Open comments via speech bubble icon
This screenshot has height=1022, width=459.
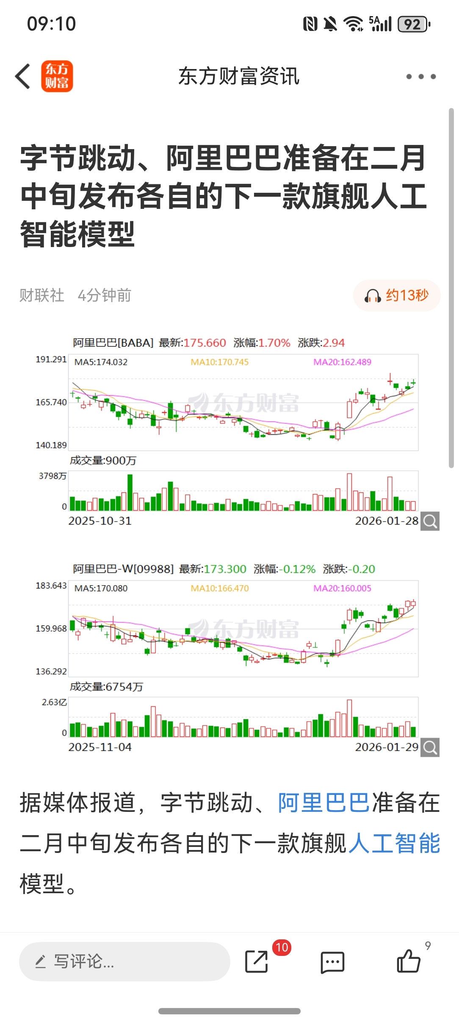332,962
